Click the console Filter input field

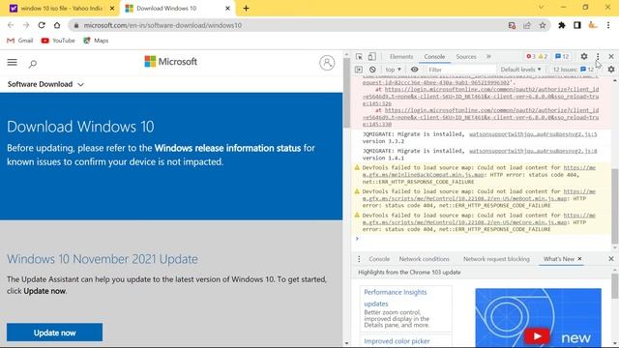(x=460, y=70)
